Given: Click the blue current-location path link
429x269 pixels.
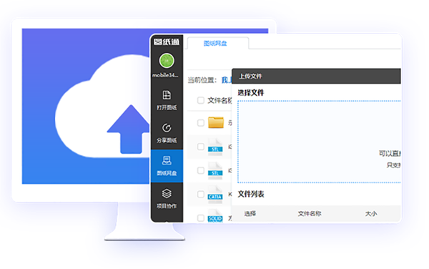Looking at the screenshot, I should click(x=227, y=80).
